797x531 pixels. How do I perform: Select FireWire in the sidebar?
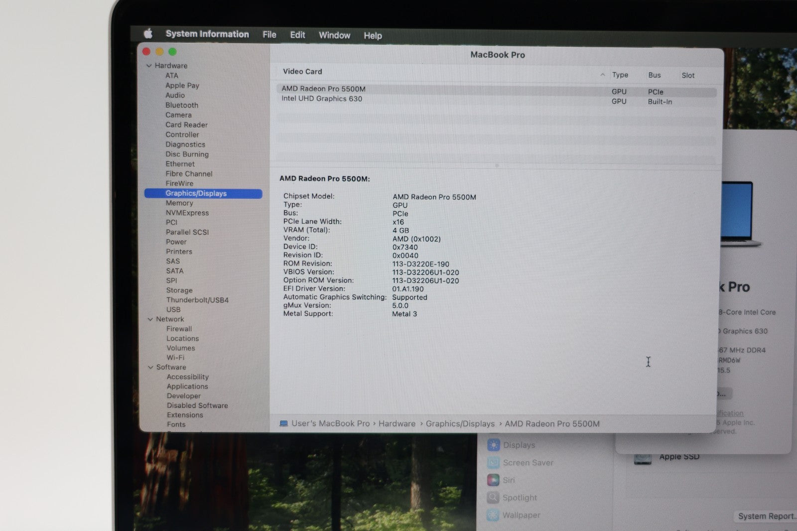[179, 183]
